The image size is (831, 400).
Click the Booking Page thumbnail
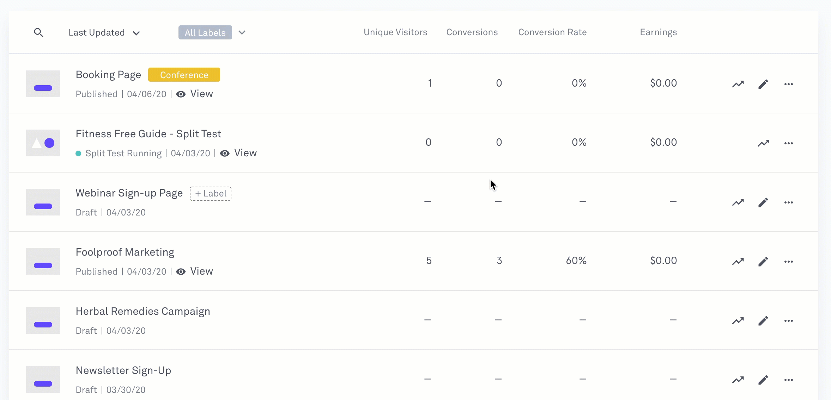pyautogui.click(x=43, y=84)
